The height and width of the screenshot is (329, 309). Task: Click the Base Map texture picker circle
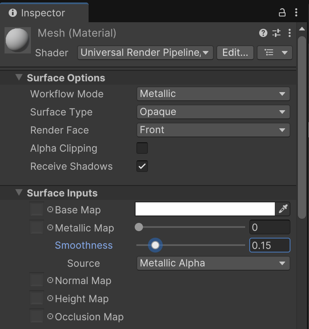click(x=50, y=210)
